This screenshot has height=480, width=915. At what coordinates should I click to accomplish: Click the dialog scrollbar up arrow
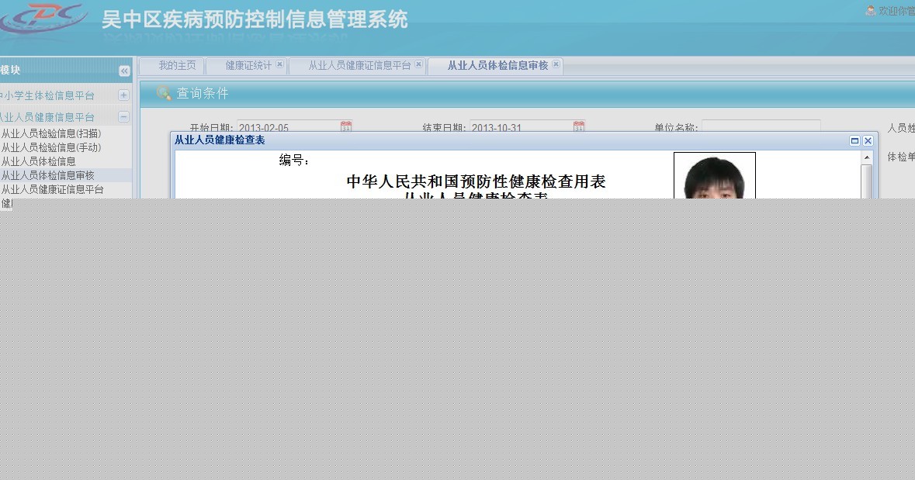click(x=867, y=157)
